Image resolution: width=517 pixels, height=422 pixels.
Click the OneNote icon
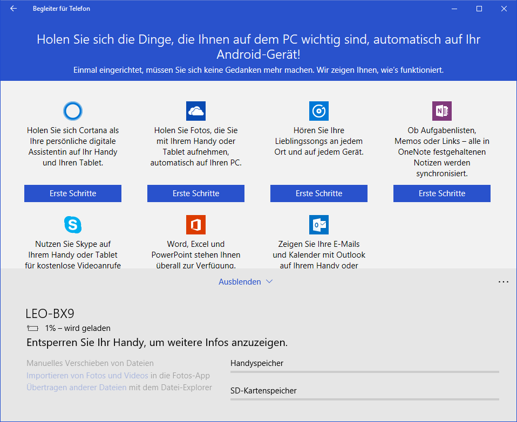pyautogui.click(x=442, y=111)
